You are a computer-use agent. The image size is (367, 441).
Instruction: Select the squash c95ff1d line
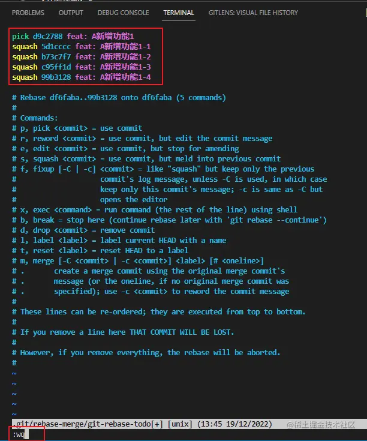click(82, 67)
